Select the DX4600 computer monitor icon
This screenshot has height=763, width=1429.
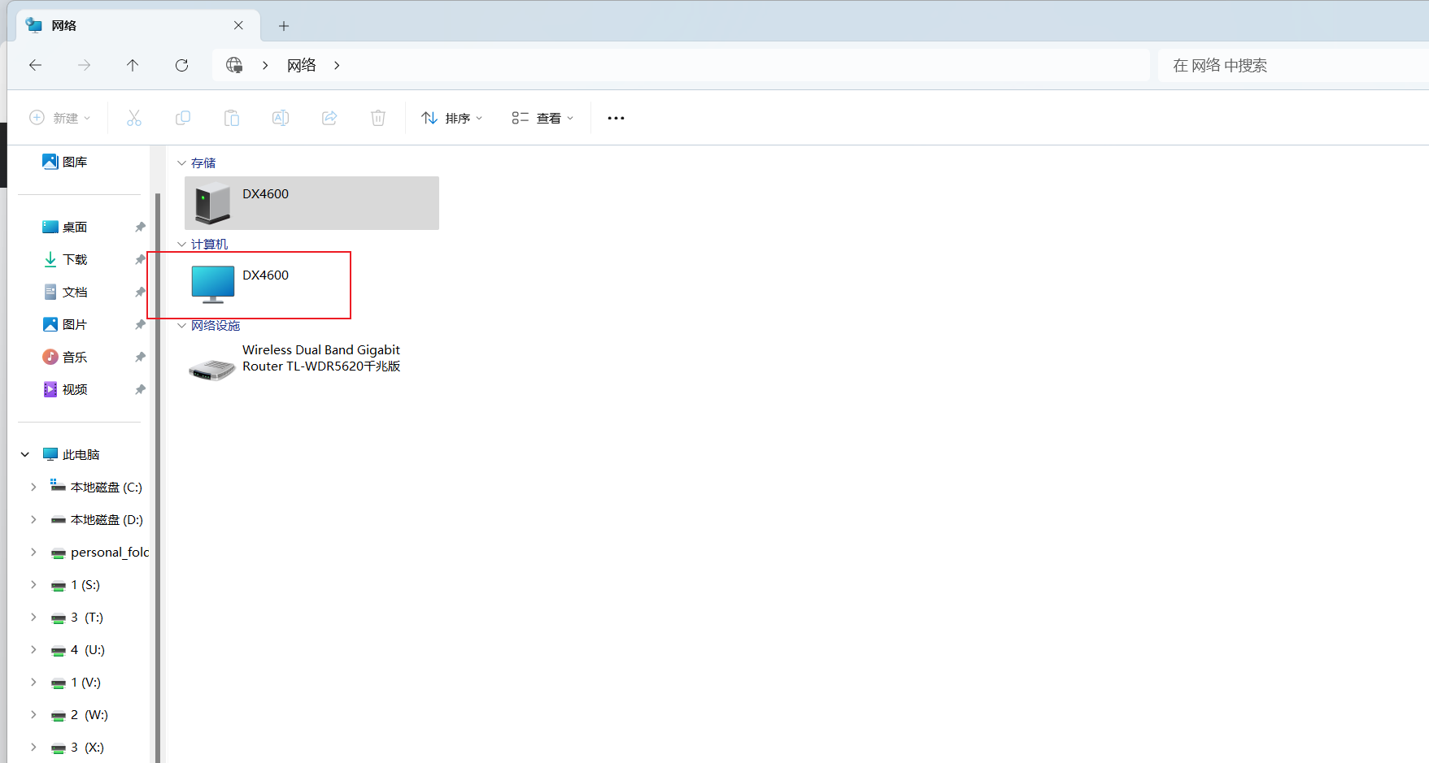click(212, 284)
